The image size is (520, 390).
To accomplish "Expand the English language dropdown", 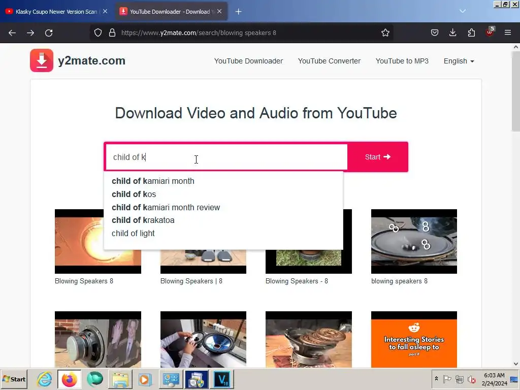I will click(459, 61).
